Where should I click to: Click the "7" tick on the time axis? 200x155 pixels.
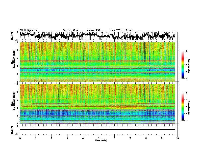point(130,138)
